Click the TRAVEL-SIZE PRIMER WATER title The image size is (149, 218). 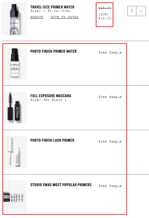52,7
